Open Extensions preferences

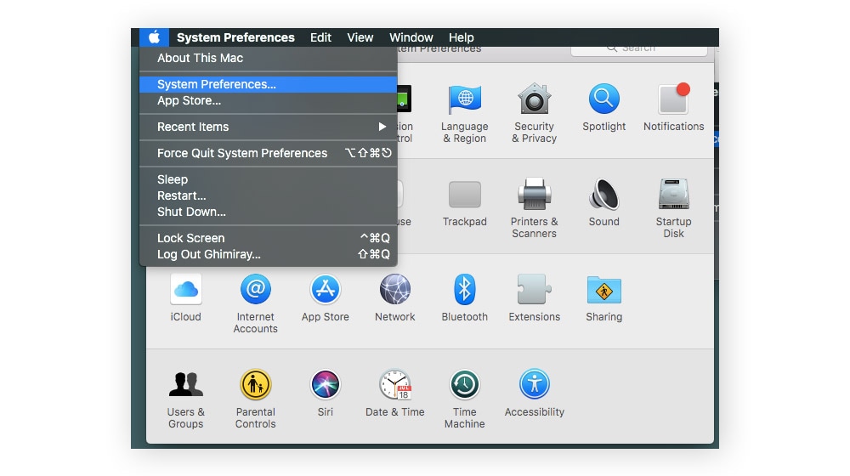[534, 298]
